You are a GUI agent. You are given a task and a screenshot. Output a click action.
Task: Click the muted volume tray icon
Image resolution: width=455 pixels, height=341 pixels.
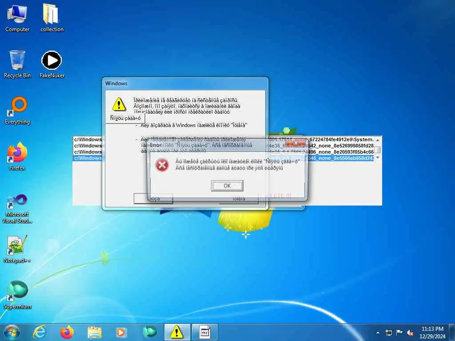click(x=410, y=333)
